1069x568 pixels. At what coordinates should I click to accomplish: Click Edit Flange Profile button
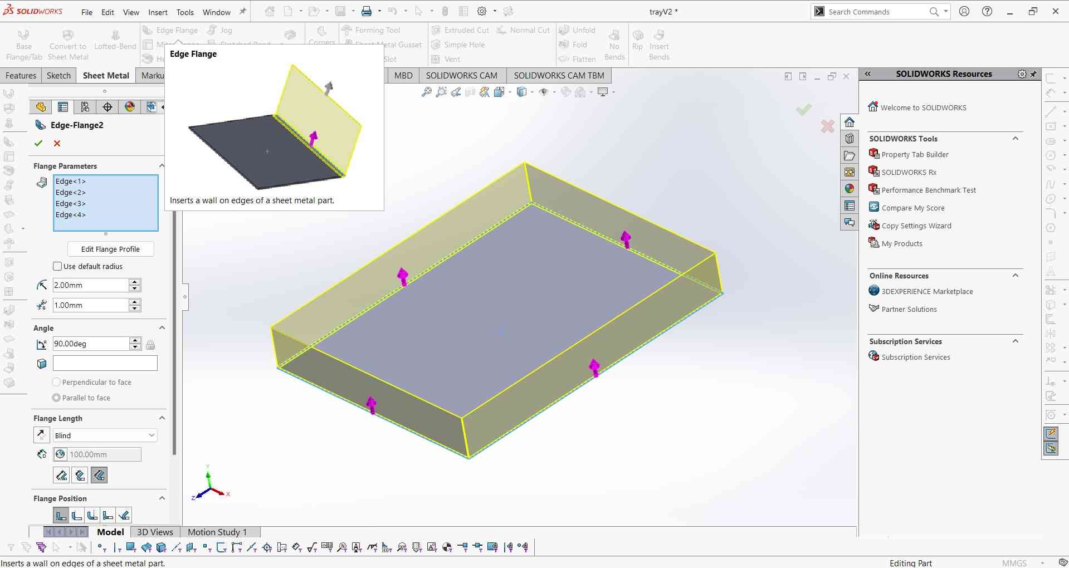[110, 249]
